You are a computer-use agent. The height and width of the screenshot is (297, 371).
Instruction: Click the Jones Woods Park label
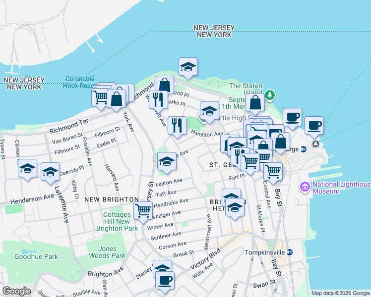click(107, 252)
